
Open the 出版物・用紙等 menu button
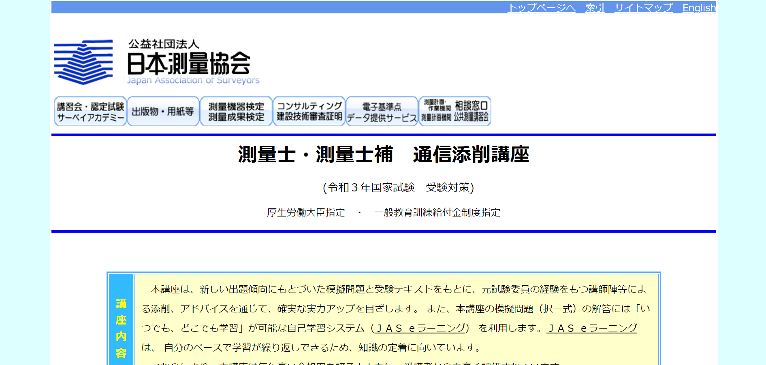[x=163, y=111]
